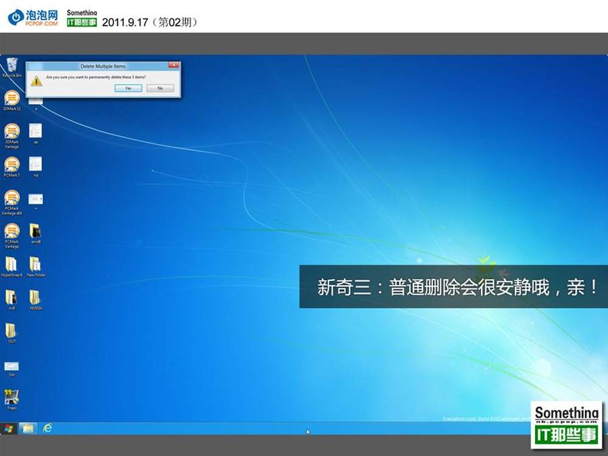Select the 3DMark Vantage shortcut
608x456 pixels.
pyautogui.click(x=12, y=136)
